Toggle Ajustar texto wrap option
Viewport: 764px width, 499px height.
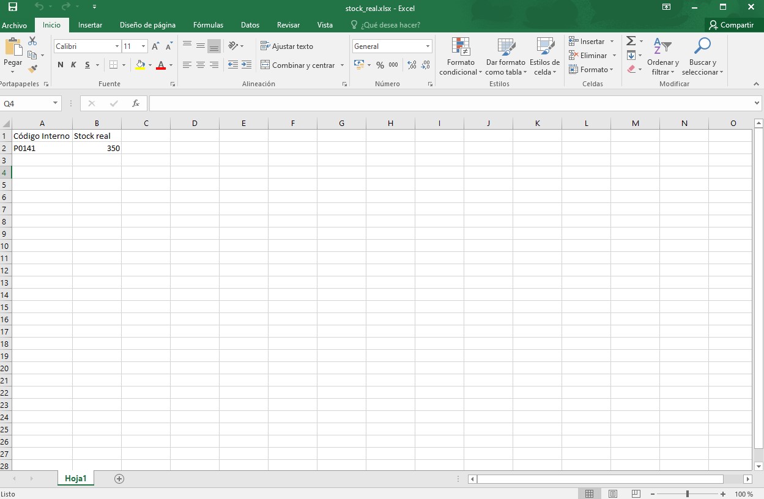[x=286, y=46]
